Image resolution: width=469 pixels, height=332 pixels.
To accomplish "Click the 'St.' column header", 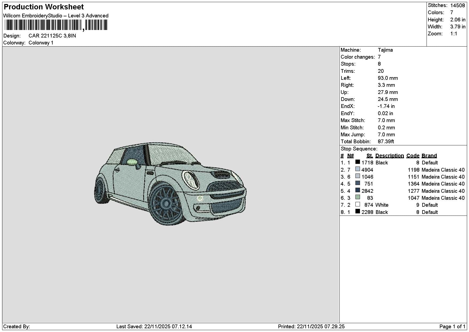I will click(x=370, y=156).
